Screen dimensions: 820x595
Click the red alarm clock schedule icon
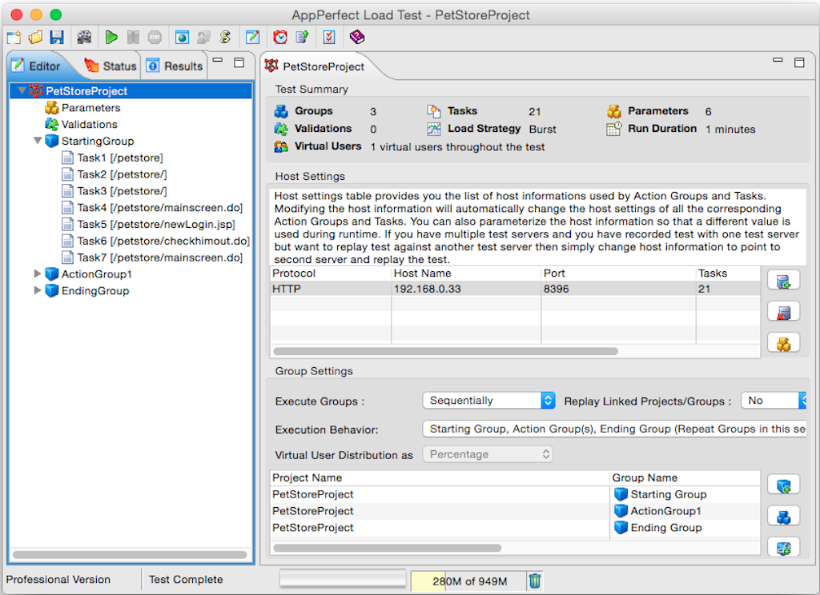click(x=280, y=37)
